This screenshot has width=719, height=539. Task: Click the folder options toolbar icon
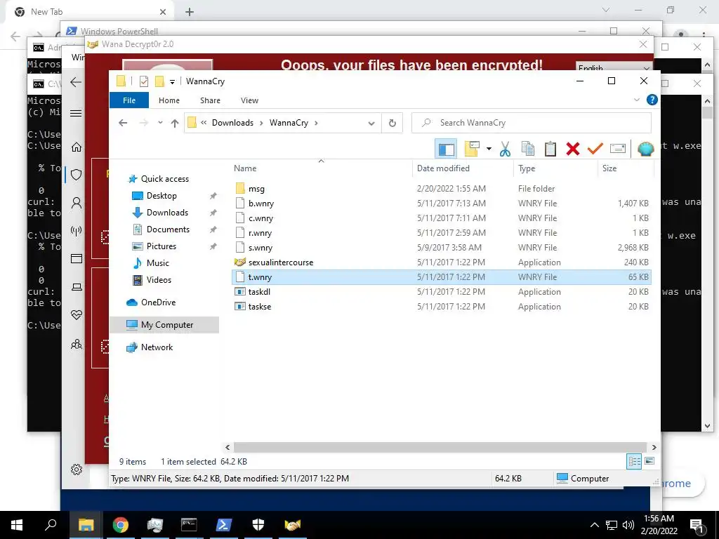coord(472,149)
